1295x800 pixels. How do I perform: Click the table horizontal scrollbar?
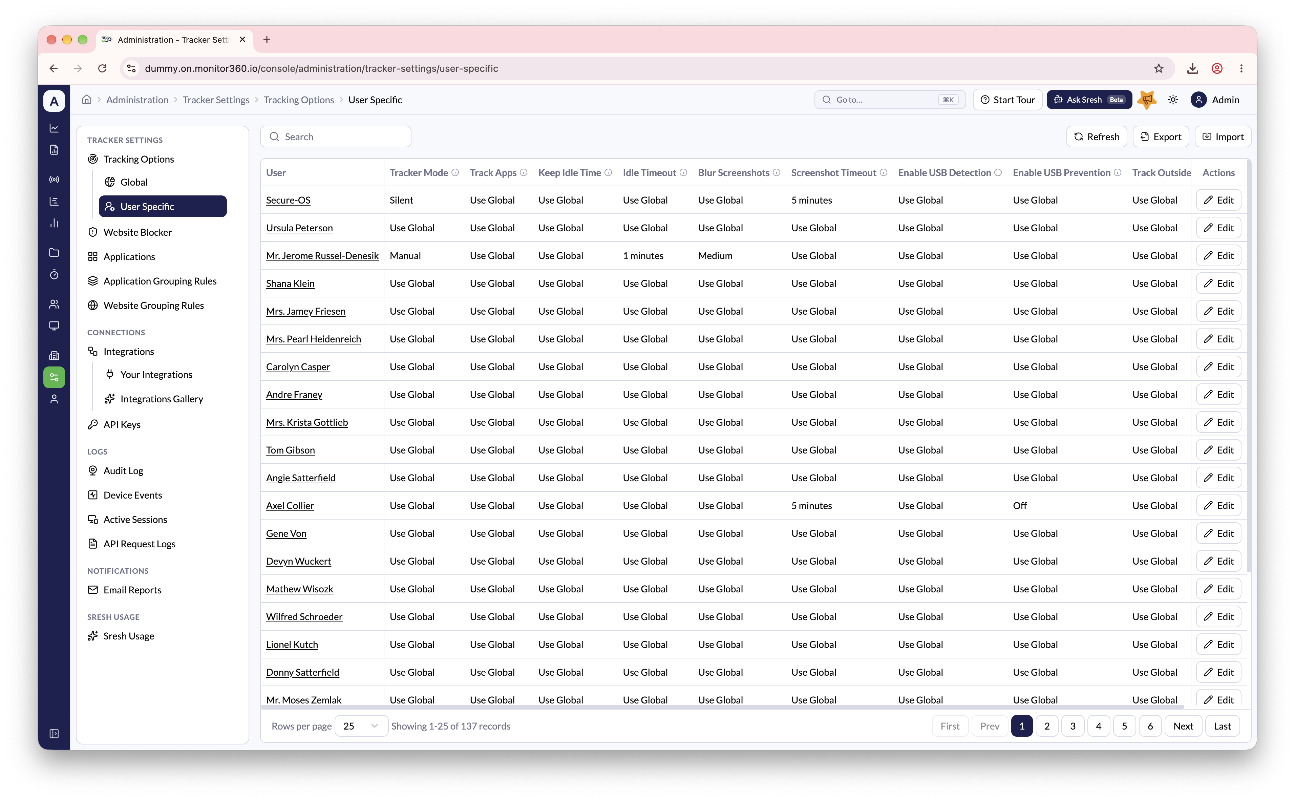[x=722, y=707]
